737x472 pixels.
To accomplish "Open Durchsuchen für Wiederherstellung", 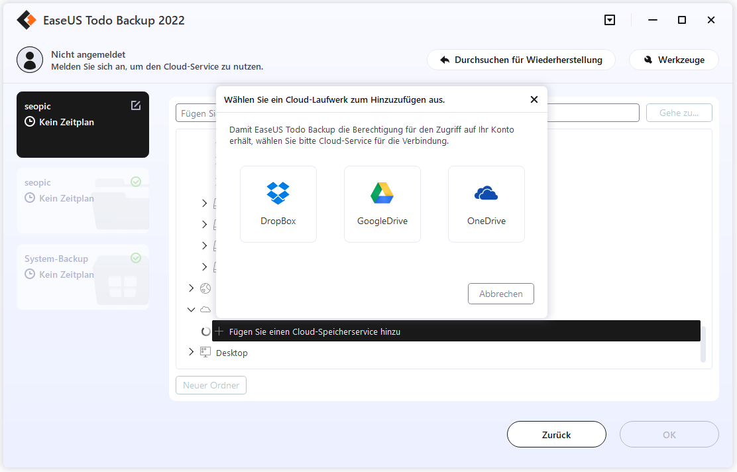I will [x=521, y=60].
